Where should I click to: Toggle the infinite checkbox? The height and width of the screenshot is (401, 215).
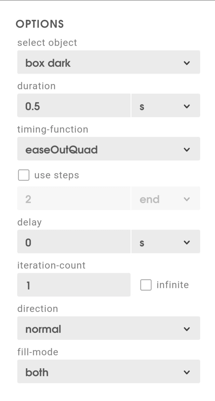(146, 285)
